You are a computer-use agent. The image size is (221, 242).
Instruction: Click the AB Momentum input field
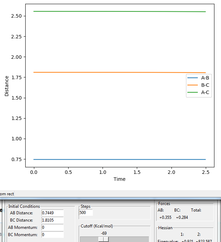pos(53,227)
